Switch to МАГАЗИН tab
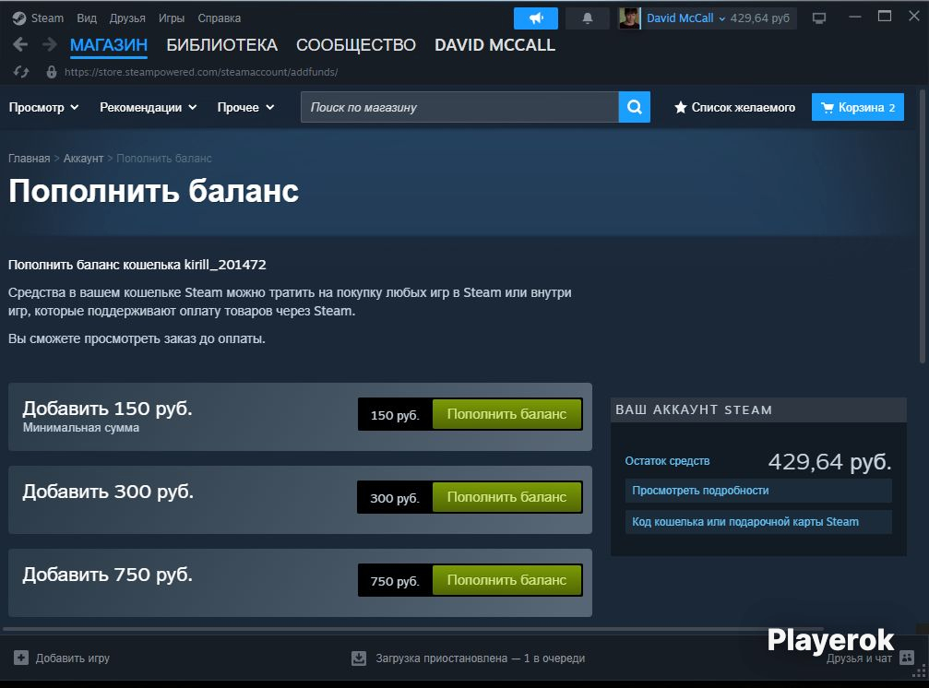Viewport: 929px width, 688px height. (109, 45)
